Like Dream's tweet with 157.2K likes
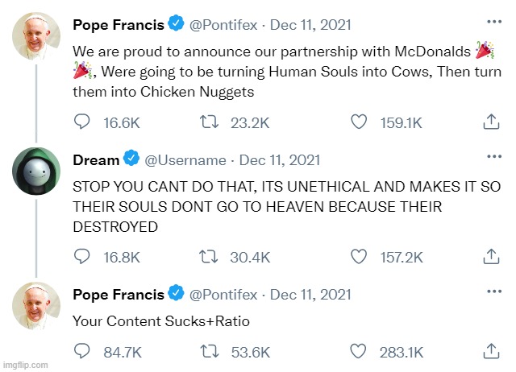Image resolution: width=516 pixels, height=372 pixels. [360, 257]
